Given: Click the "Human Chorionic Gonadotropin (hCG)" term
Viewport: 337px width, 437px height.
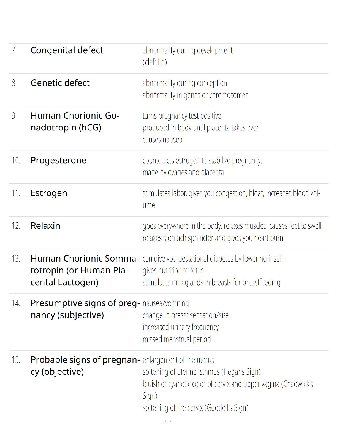Looking at the screenshot, I should [75, 121].
